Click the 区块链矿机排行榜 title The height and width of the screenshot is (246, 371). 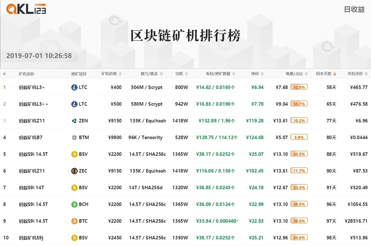(x=185, y=35)
